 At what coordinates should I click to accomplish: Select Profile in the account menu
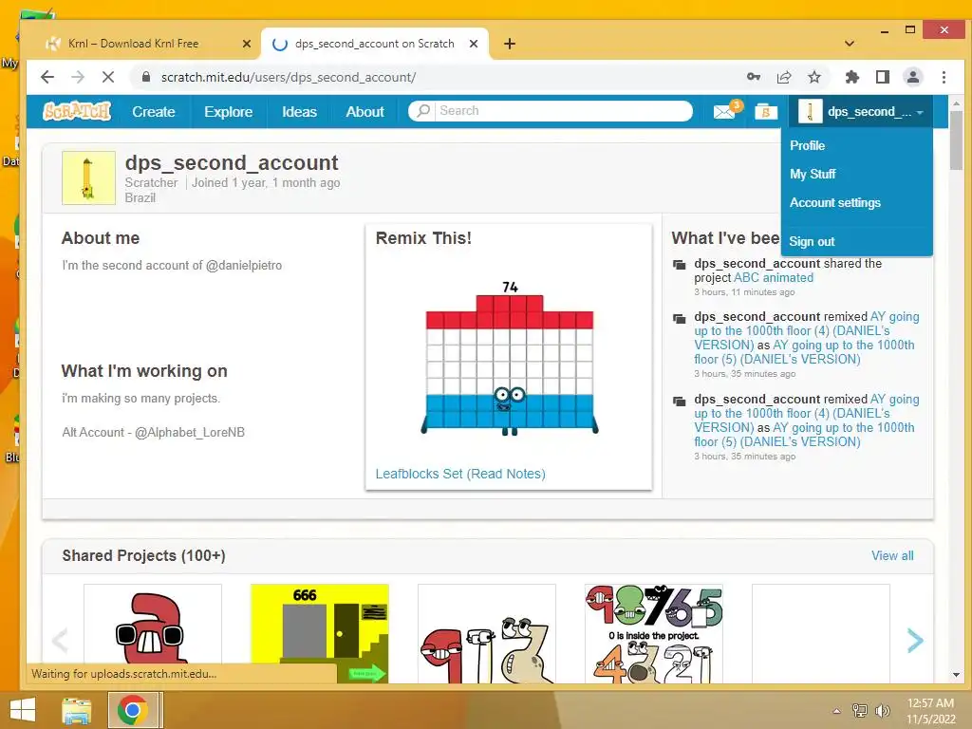click(807, 145)
